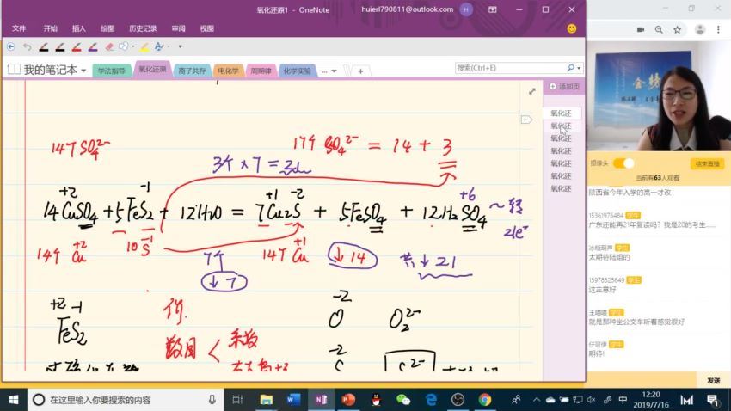This screenshot has height=411, width=731.
Task: Open Word from the taskbar
Action: [293, 400]
